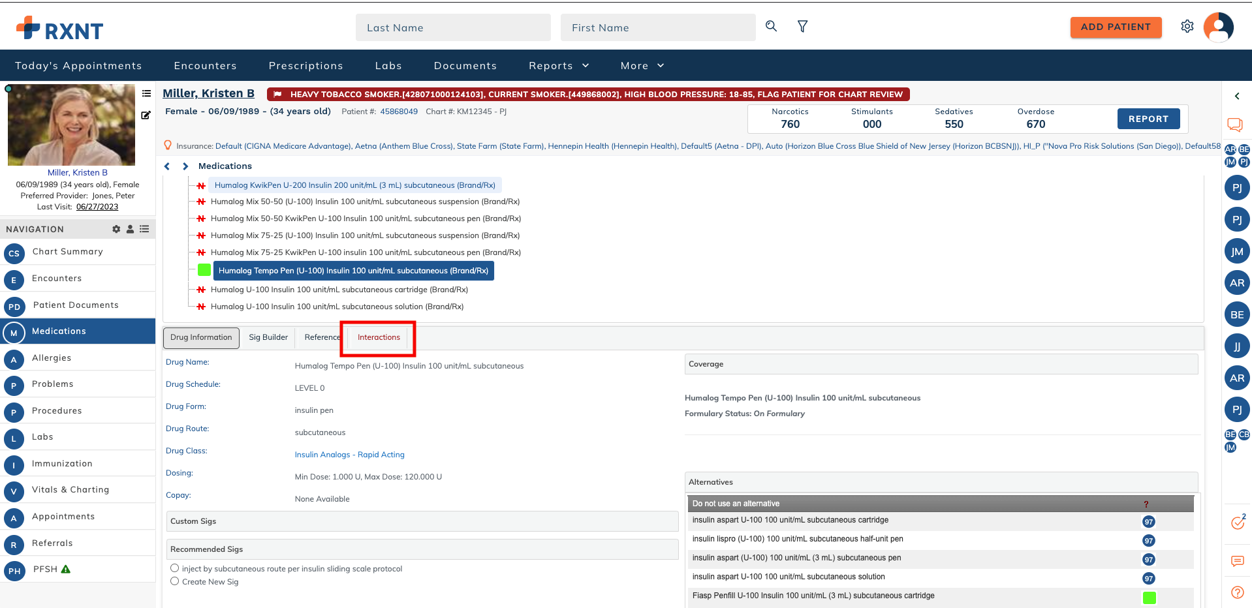Viewport: 1252px width, 608px height.
Task: Open the Insulin Analogs - Rapid Acting link
Action: [349, 455]
